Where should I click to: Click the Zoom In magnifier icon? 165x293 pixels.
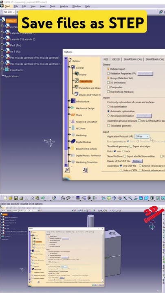coord(125,198)
